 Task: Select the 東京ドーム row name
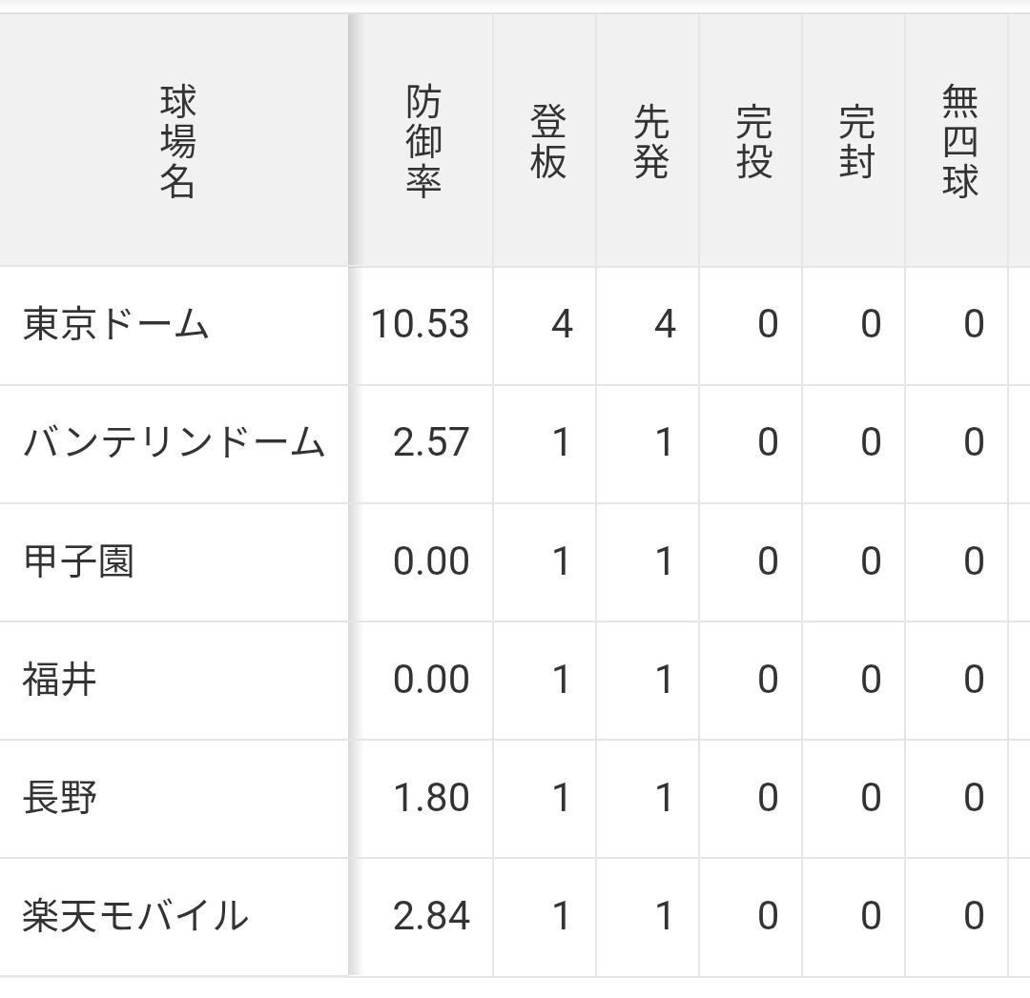click(116, 325)
